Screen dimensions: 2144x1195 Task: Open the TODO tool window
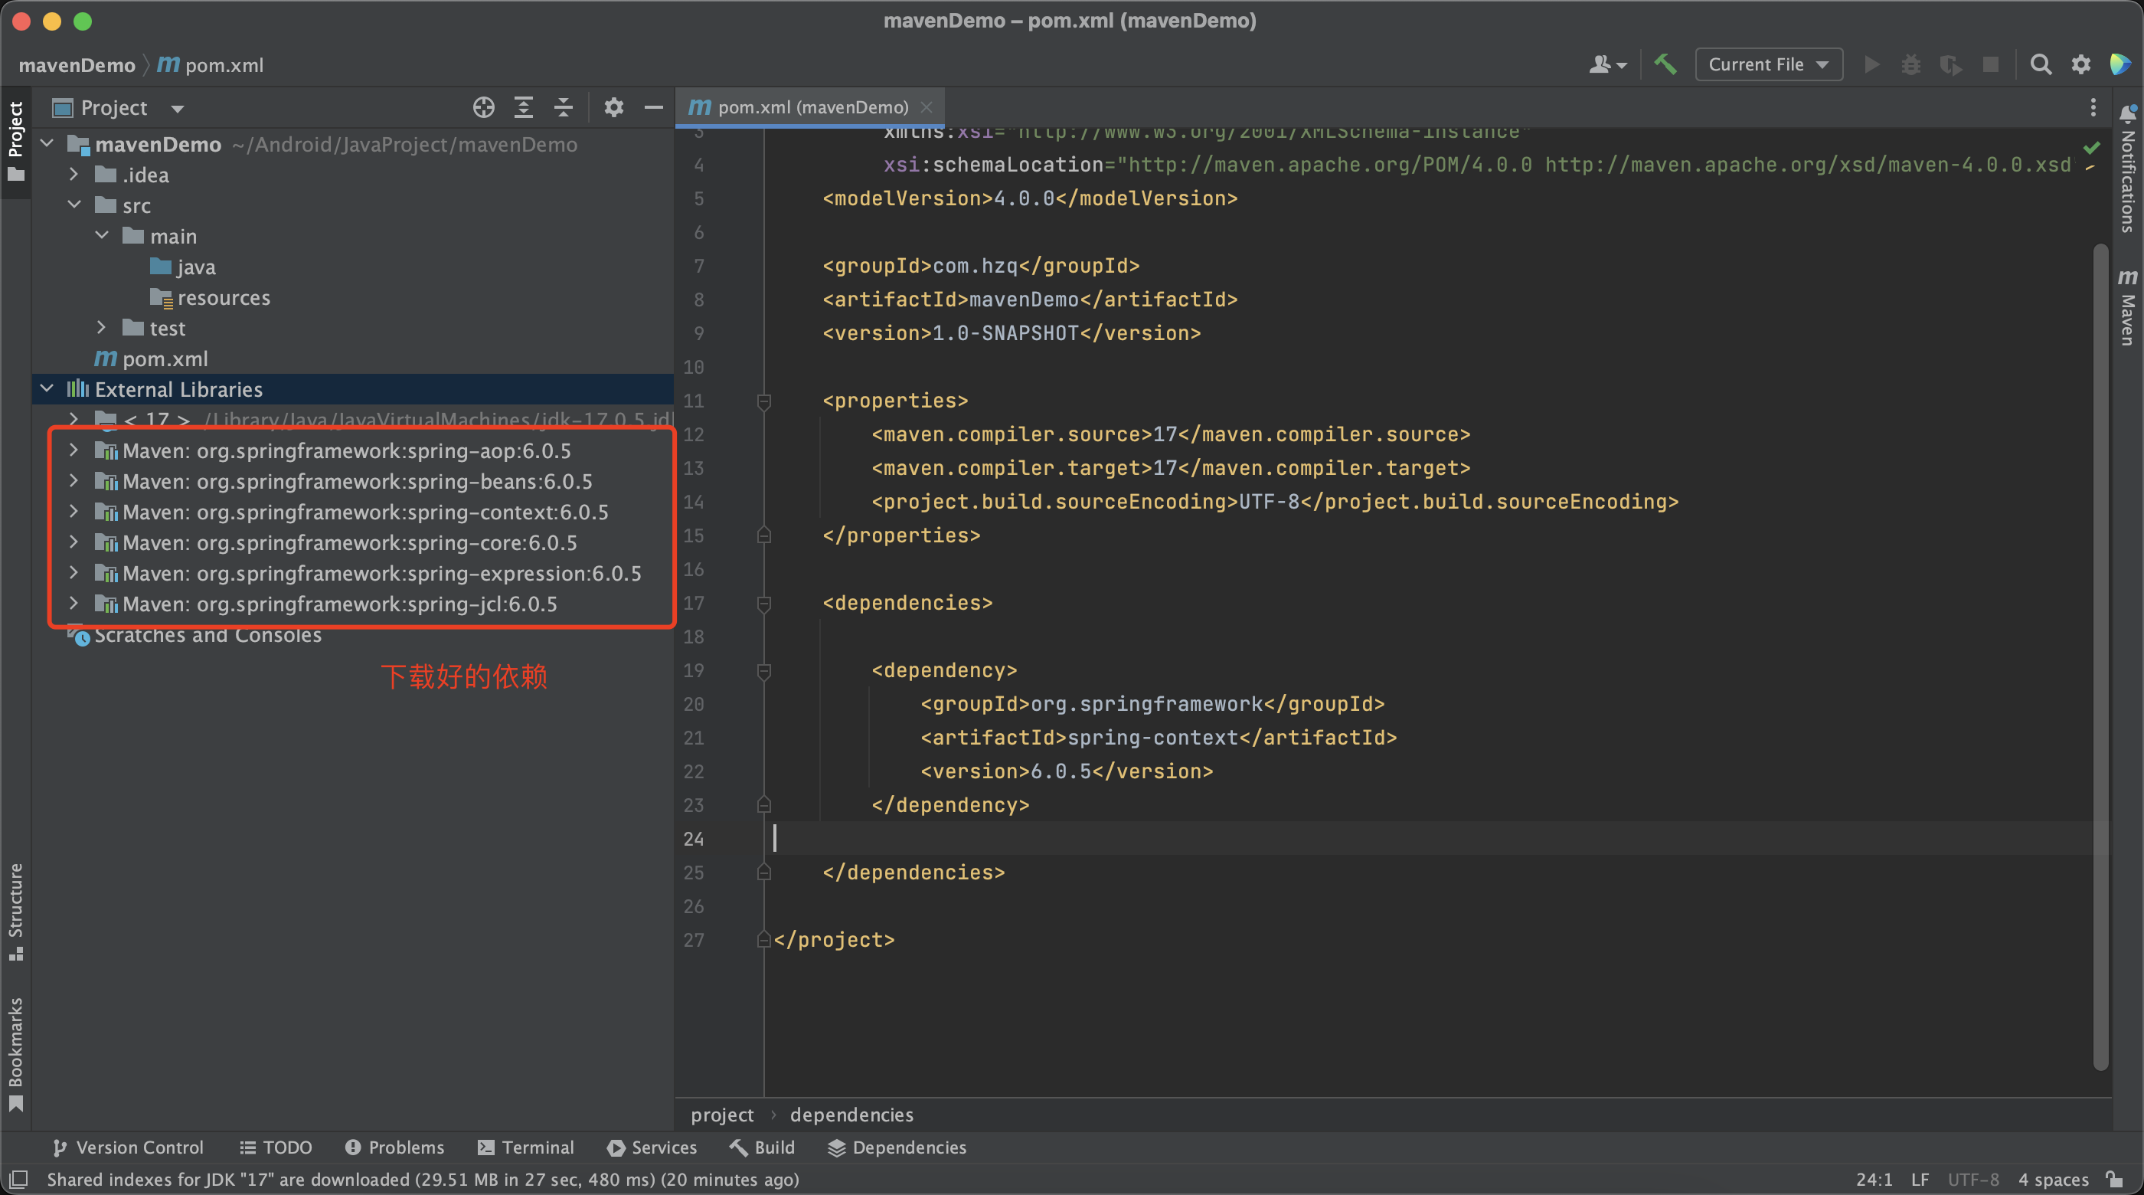click(x=276, y=1148)
